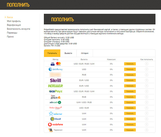Screen dimensions: 161x137
Task: Click the Visa Mastercard payment logo
Action: [x=56, y=64]
